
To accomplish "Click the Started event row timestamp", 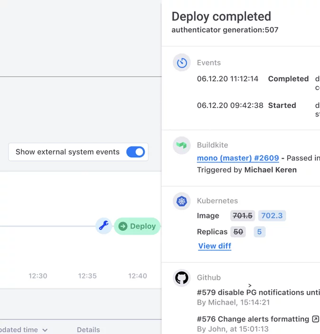I will (230, 105).
